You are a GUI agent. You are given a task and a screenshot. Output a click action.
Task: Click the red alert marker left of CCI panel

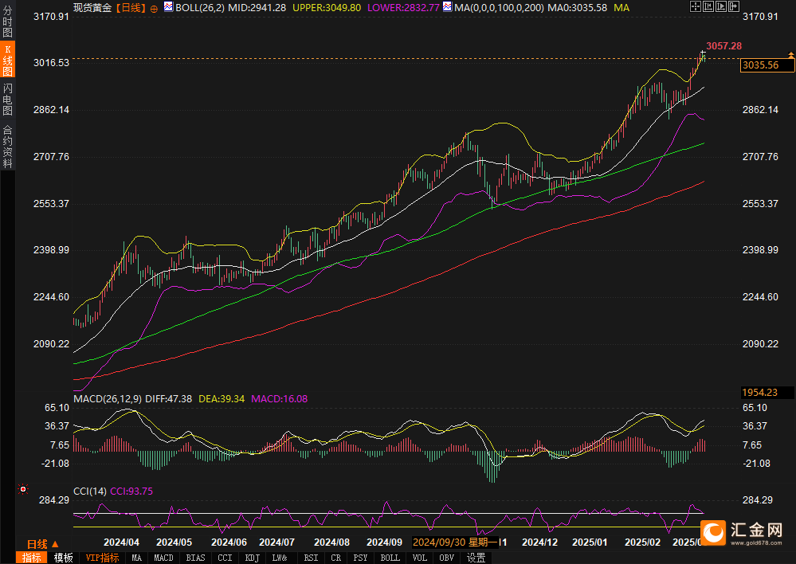tap(23, 489)
